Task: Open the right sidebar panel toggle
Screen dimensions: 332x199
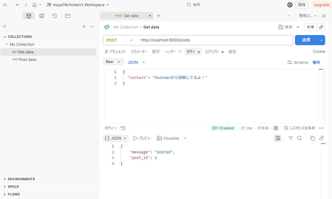Action: pyautogui.click(x=324, y=16)
